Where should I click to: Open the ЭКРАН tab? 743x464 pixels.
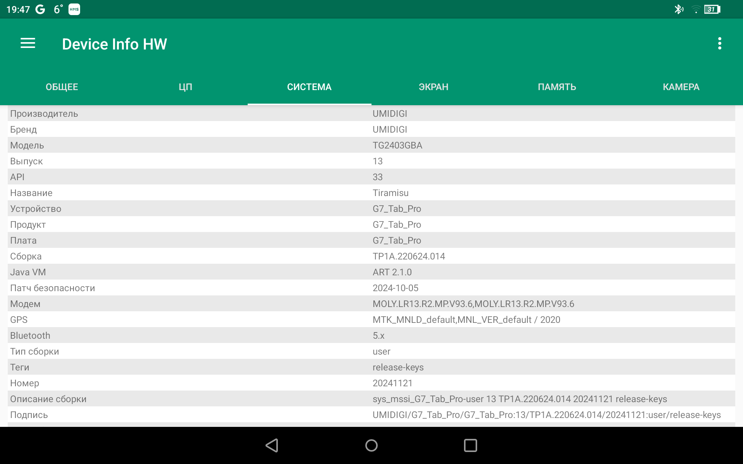click(x=433, y=87)
